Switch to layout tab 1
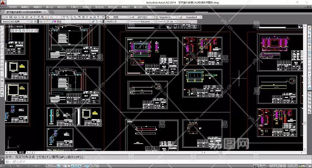Screen dimensions: 312x168 (x=28, y=152)
